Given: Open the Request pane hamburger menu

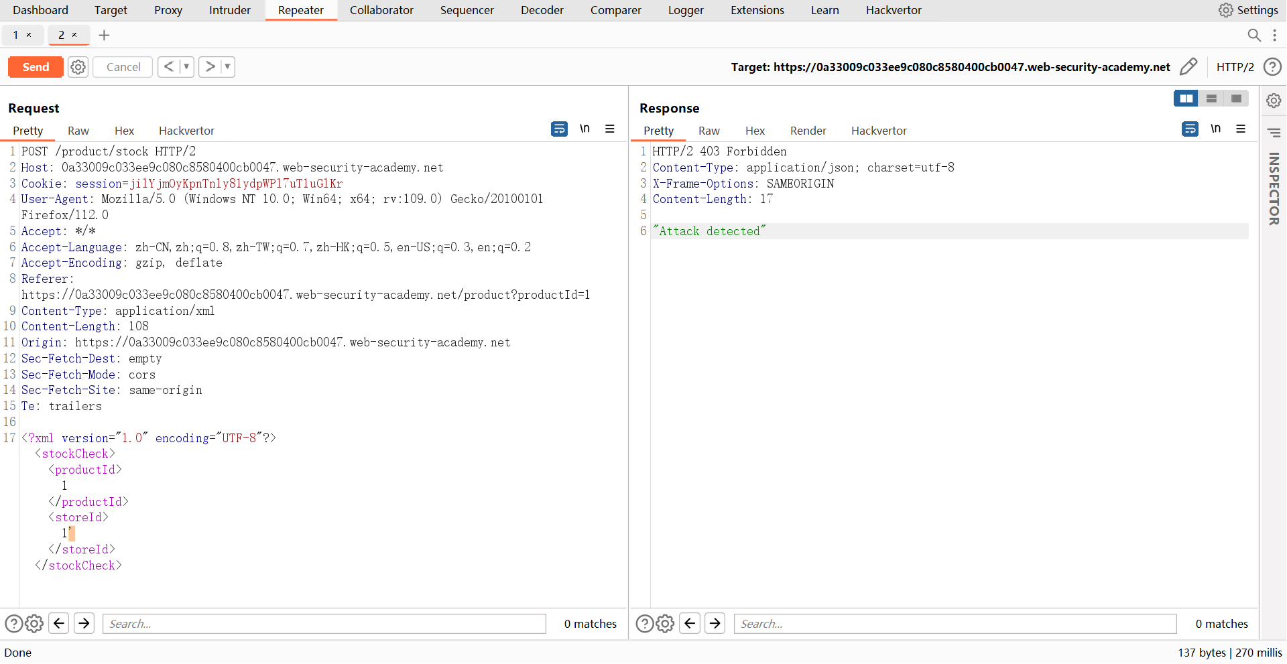Looking at the screenshot, I should pos(610,129).
